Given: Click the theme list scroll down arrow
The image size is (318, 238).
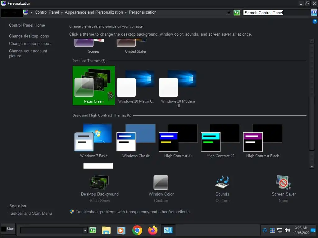Looking at the screenshot, I should coord(312,166).
